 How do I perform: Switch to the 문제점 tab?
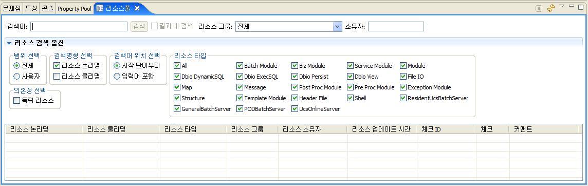11,8
